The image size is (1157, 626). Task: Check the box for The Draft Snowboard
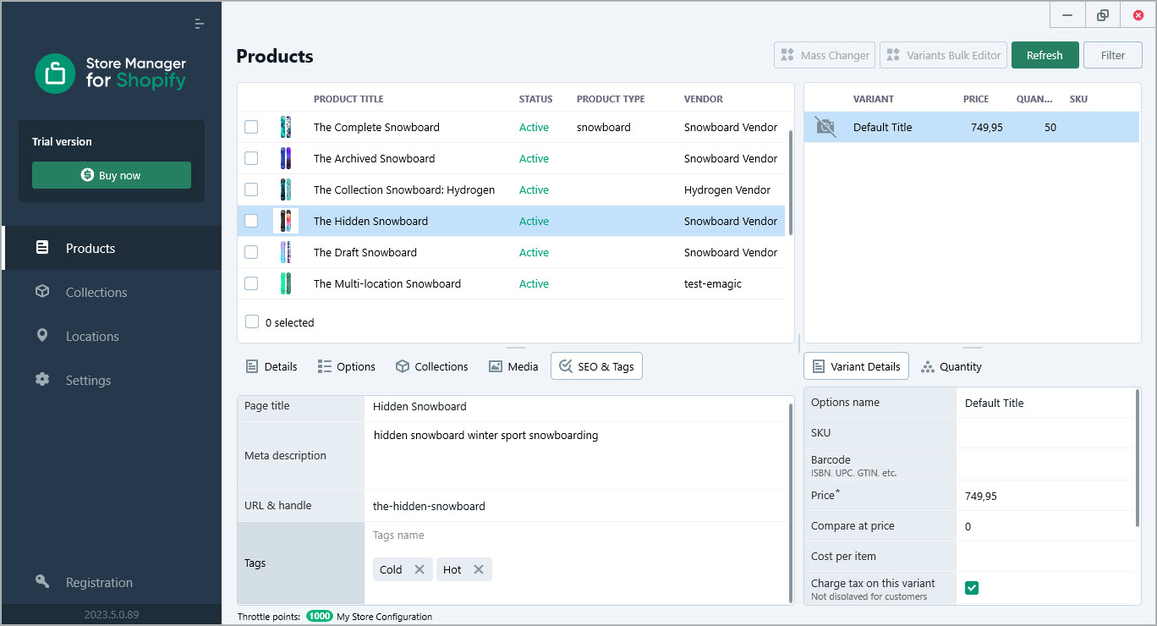coord(251,252)
